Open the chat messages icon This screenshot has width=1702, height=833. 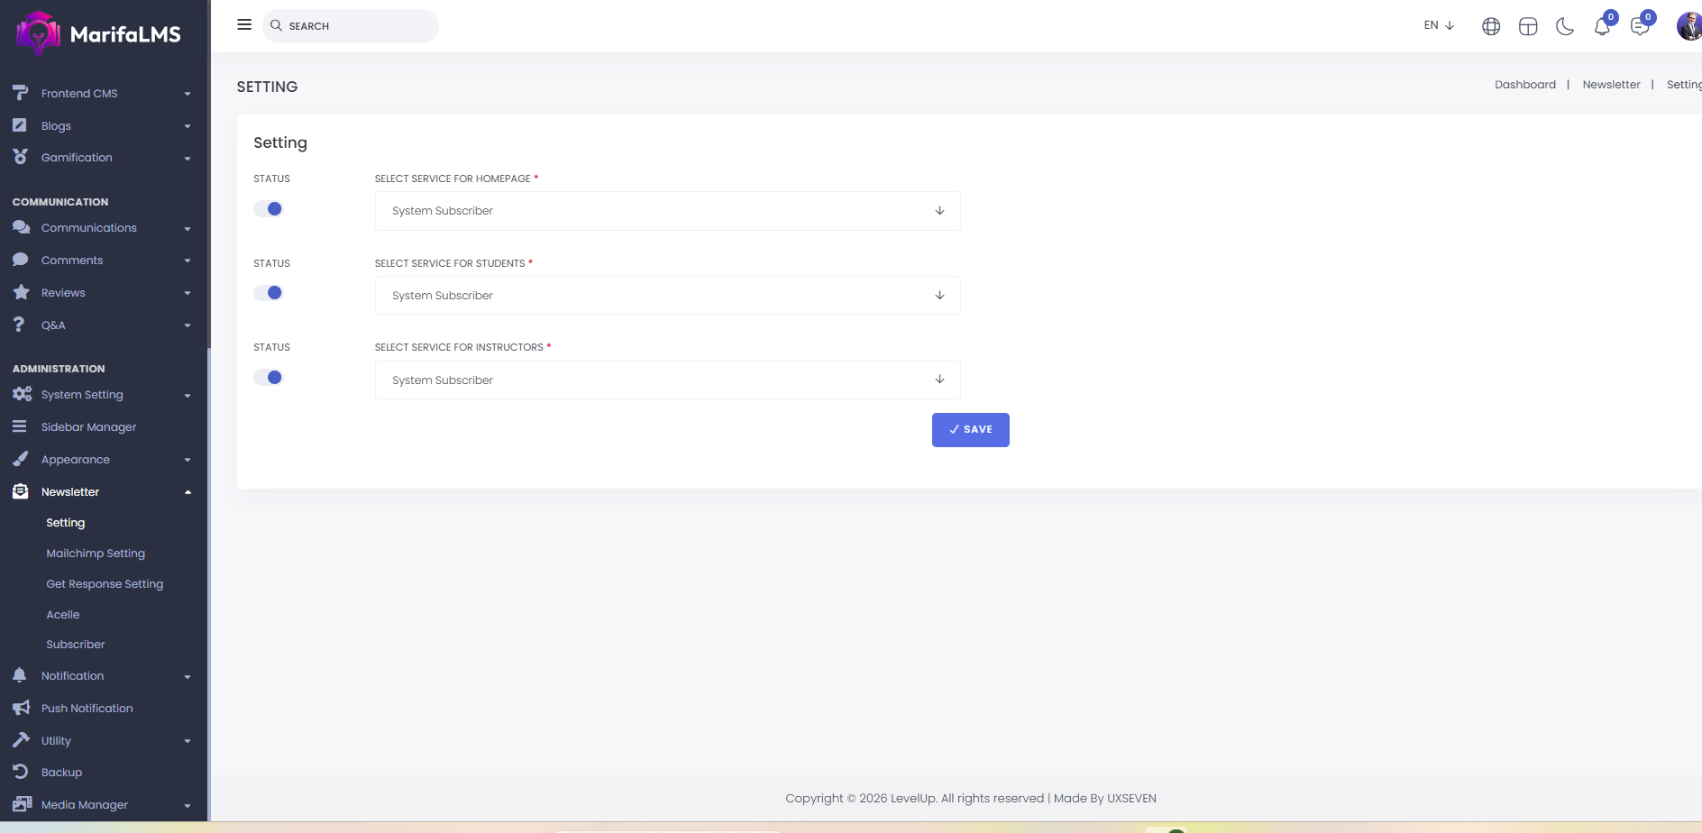pyautogui.click(x=1640, y=27)
